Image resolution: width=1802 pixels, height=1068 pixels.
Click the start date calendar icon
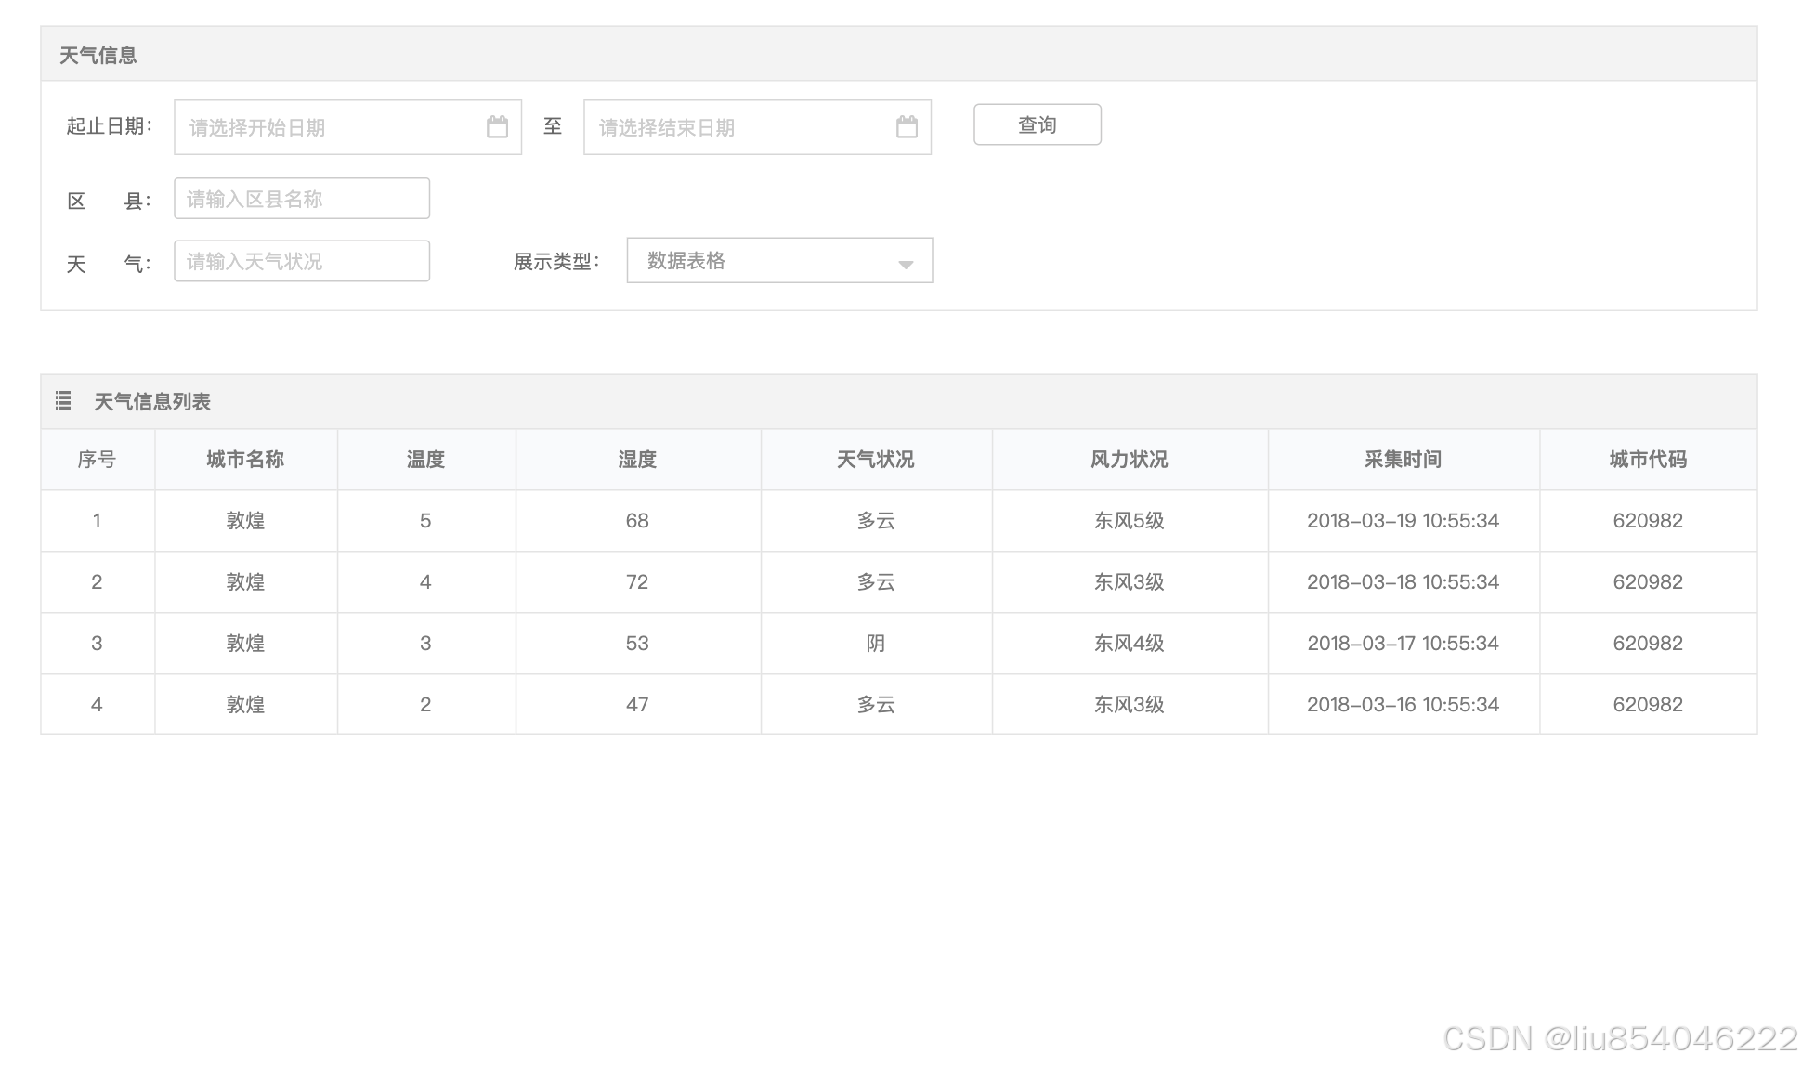click(497, 127)
